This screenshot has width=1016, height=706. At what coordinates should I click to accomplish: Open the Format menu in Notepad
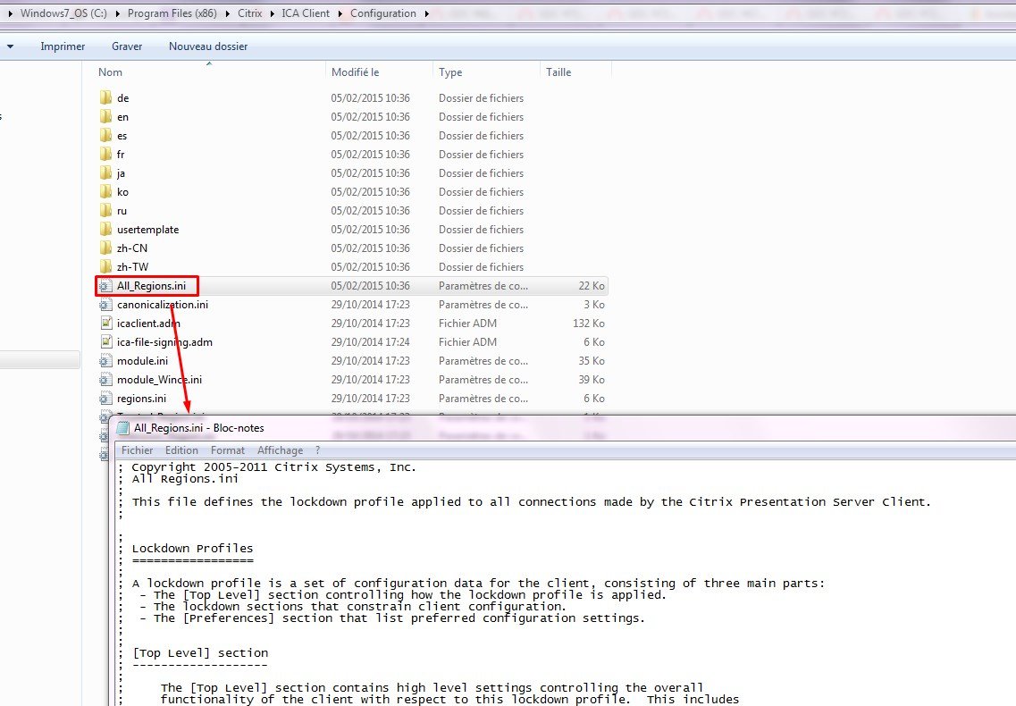click(228, 450)
